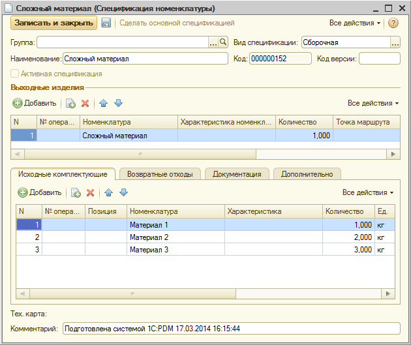
Task: Click Номенклатура header in components table
Action: [175, 211]
